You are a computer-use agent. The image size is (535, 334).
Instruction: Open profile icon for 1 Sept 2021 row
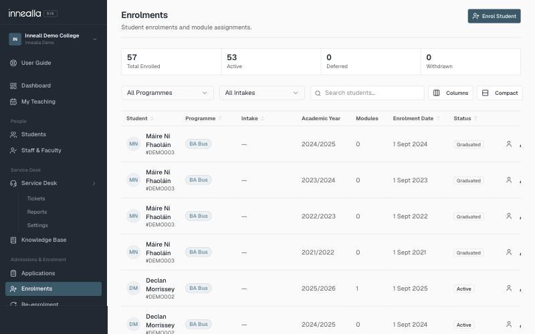click(509, 253)
